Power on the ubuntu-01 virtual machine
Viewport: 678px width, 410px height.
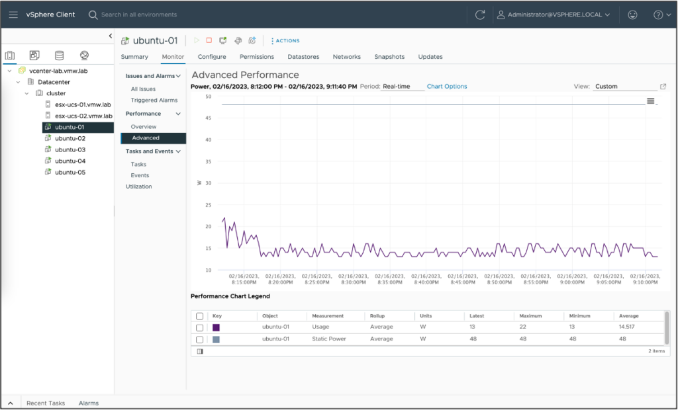click(197, 40)
